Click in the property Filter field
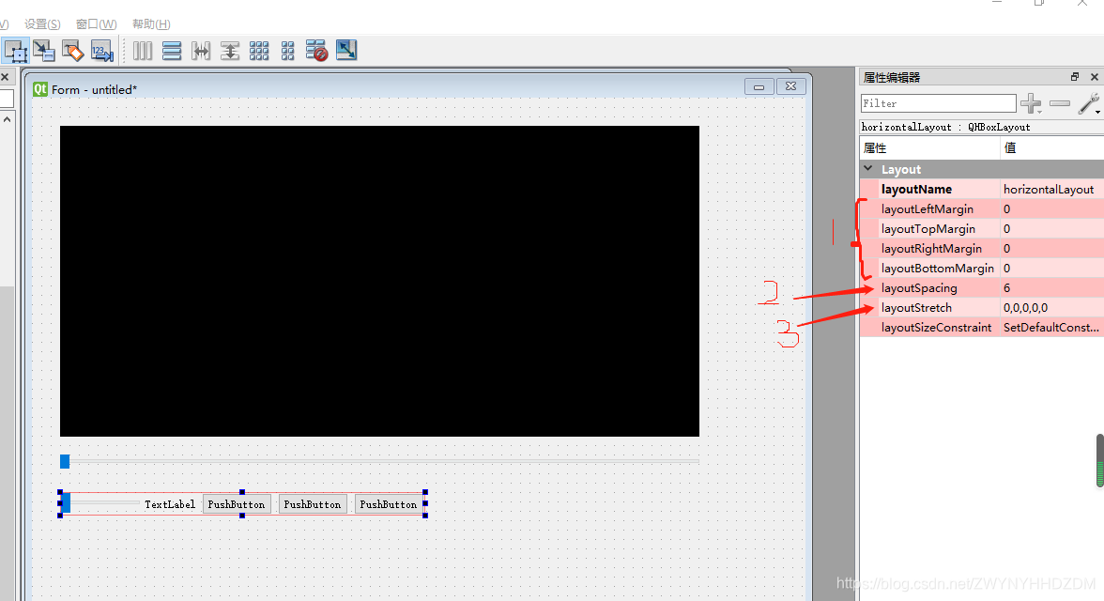This screenshot has width=1104, height=601. click(x=939, y=103)
